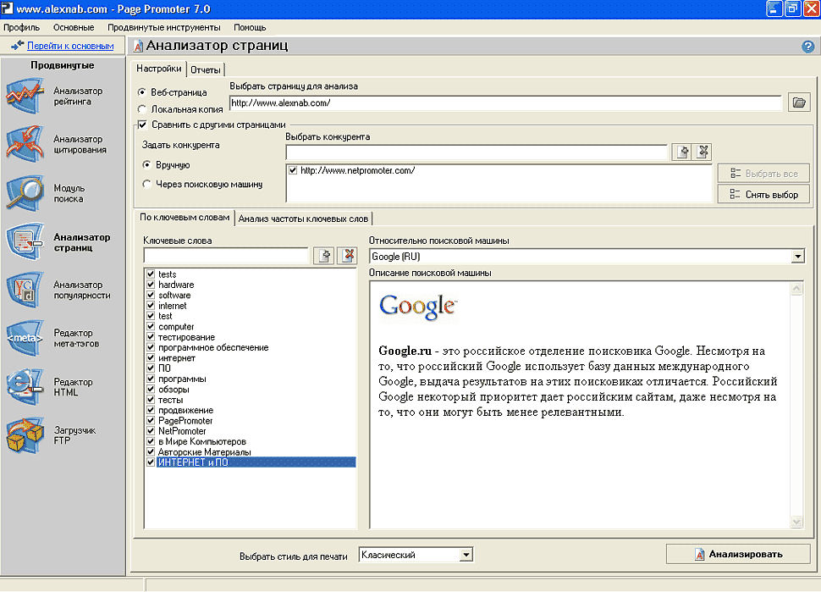Image resolution: width=821 pixels, height=592 pixels.
Task: Select the Вручную radio button
Action: pyautogui.click(x=147, y=164)
